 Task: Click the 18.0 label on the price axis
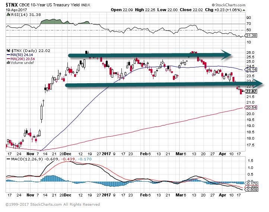(x=250, y=138)
